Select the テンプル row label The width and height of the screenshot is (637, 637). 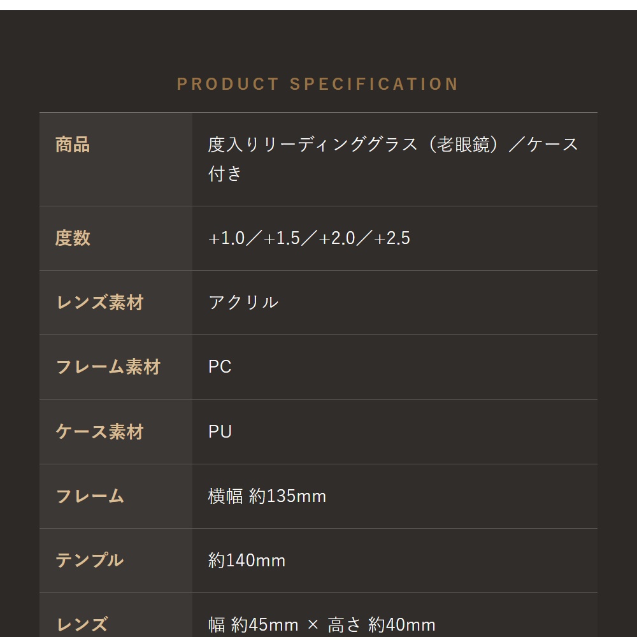pos(90,560)
